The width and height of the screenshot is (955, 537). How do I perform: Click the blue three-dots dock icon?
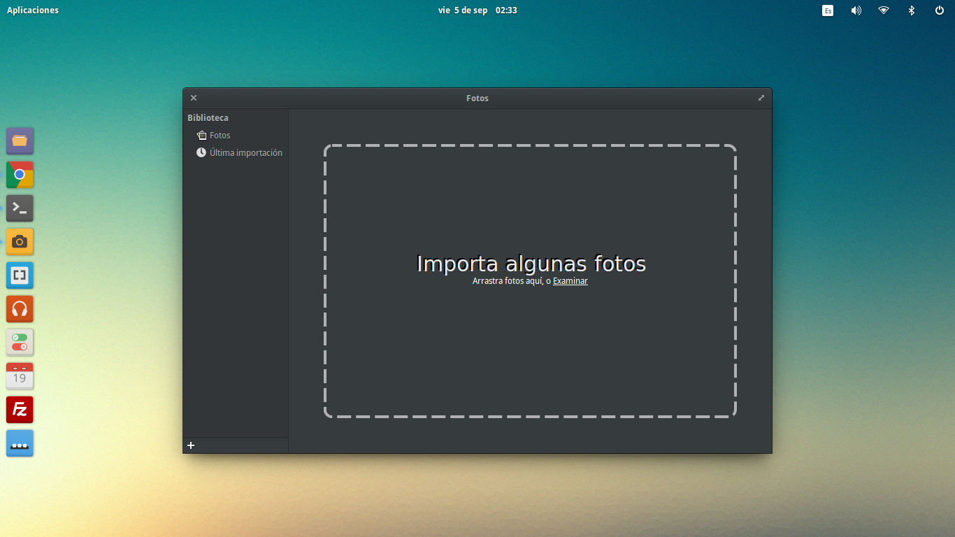pos(20,443)
